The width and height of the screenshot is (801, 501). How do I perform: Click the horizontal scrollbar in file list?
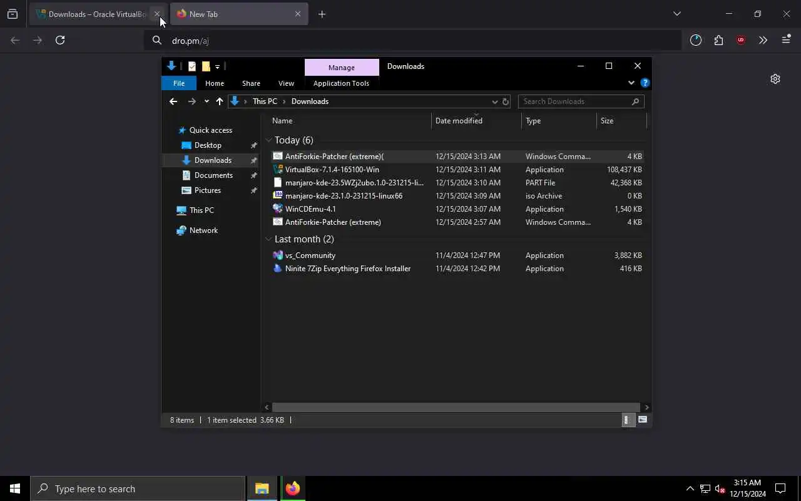coord(456,407)
